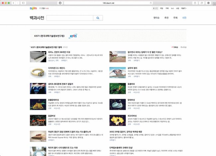Open article 다이아몬드도 깨진다

(x=56, y=68)
